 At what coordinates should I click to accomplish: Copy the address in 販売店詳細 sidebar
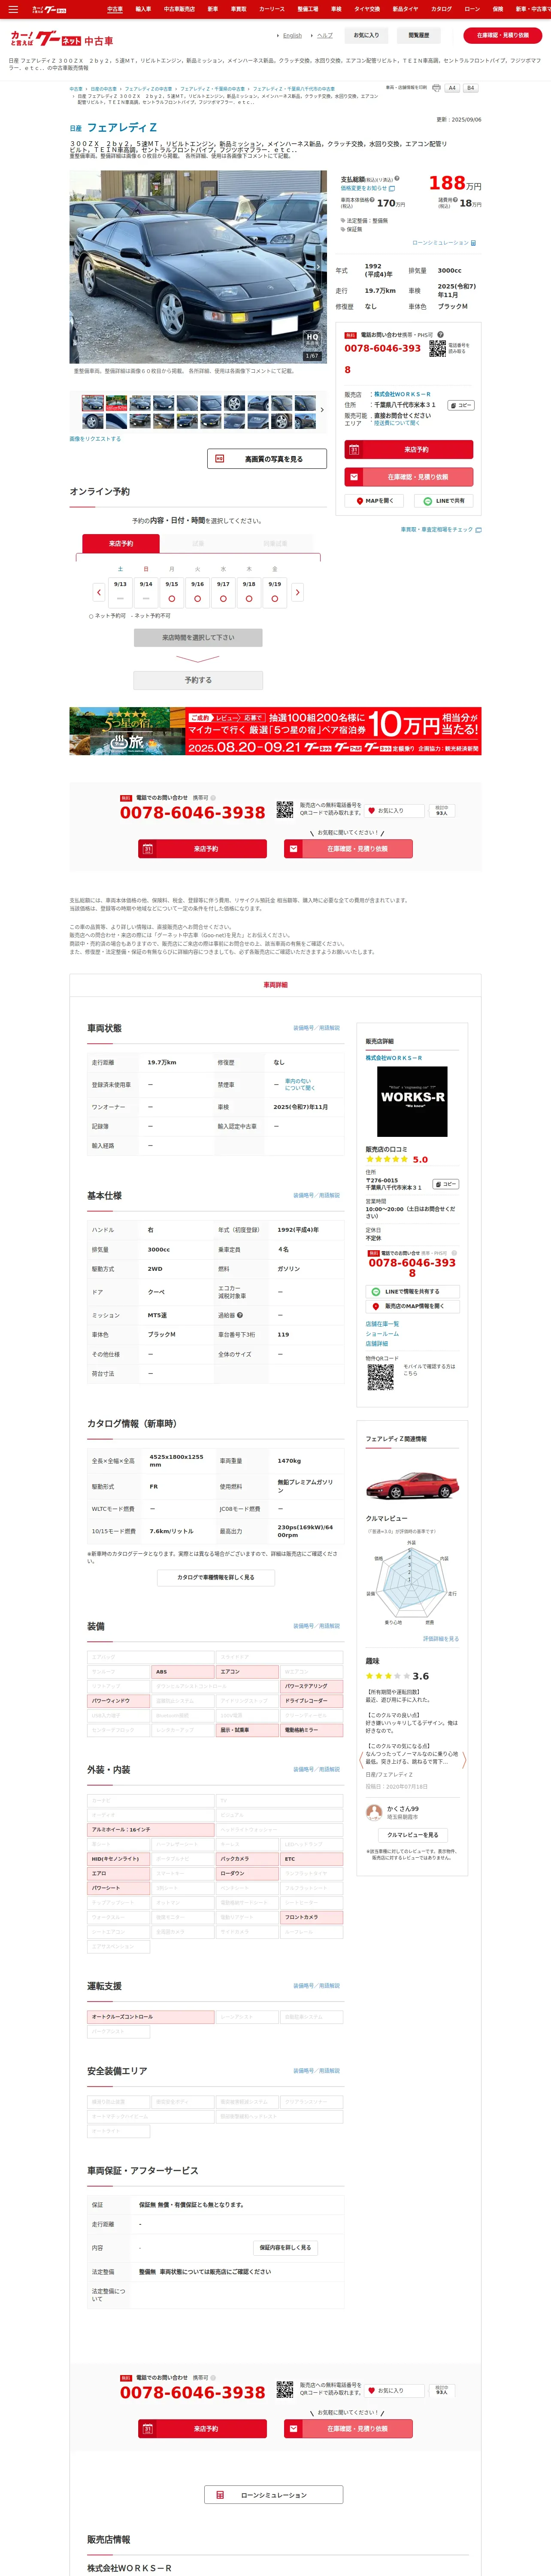point(445,1184)
